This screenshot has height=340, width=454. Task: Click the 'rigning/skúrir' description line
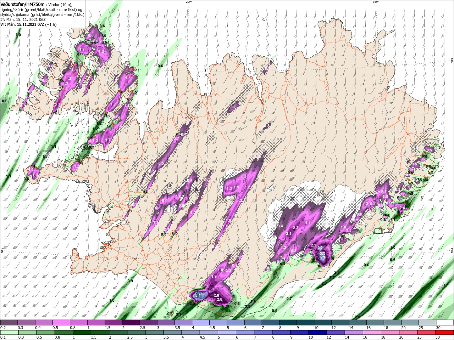[x=41, y=9]
